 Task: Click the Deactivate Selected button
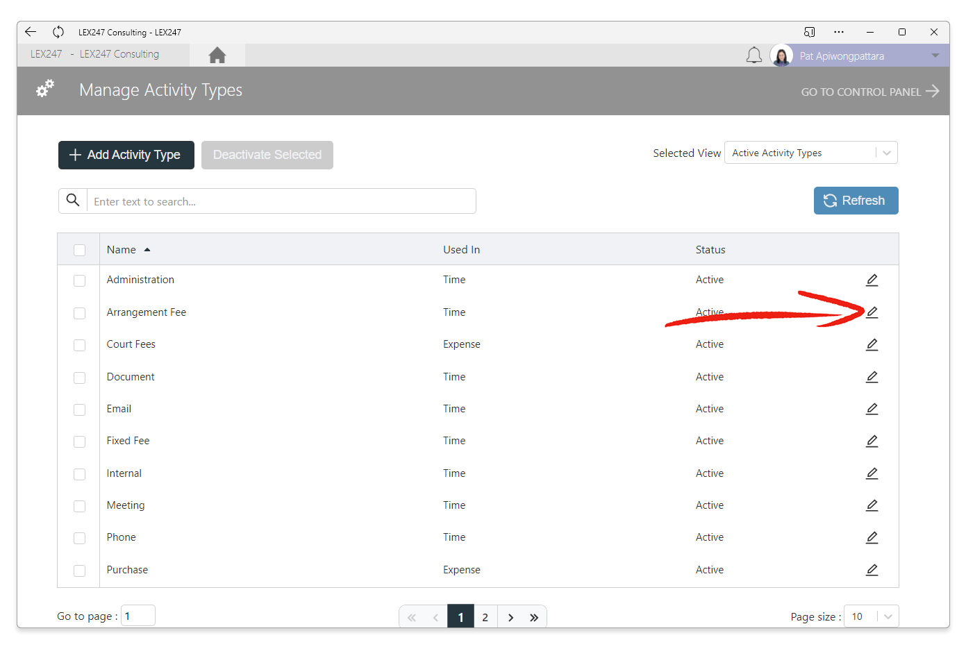pos(267,155)
